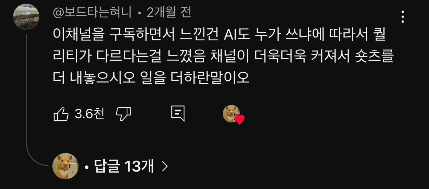Click the last comment line 더 내놓으시오
Viewport: 429px width, 189px height.
pyautogui.click(x=151, y=79)
